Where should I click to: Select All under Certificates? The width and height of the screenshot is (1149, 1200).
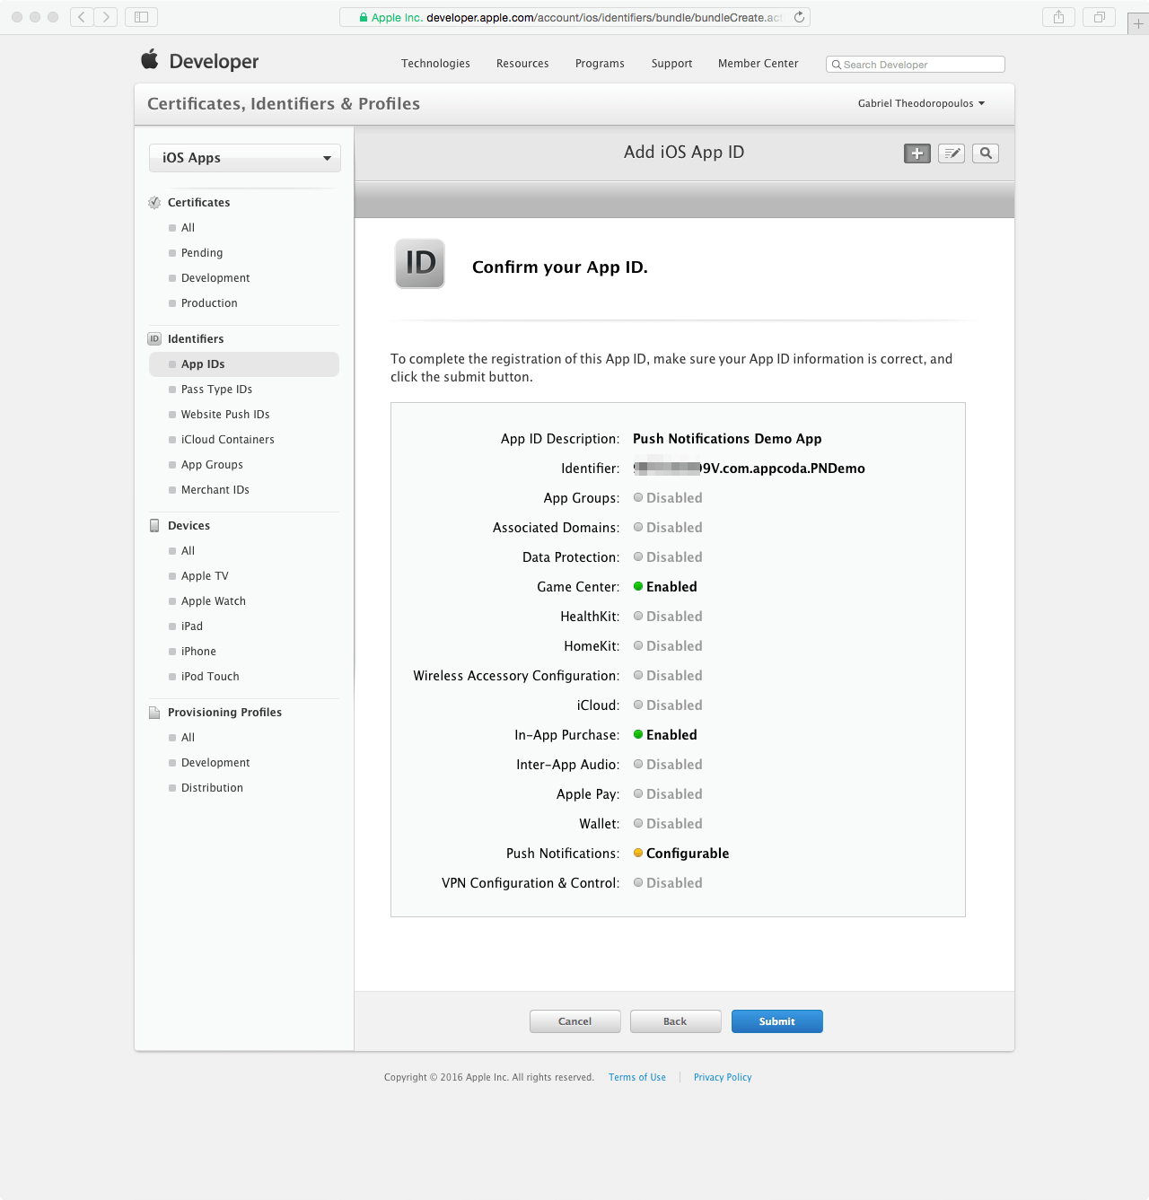coord(188,228)
